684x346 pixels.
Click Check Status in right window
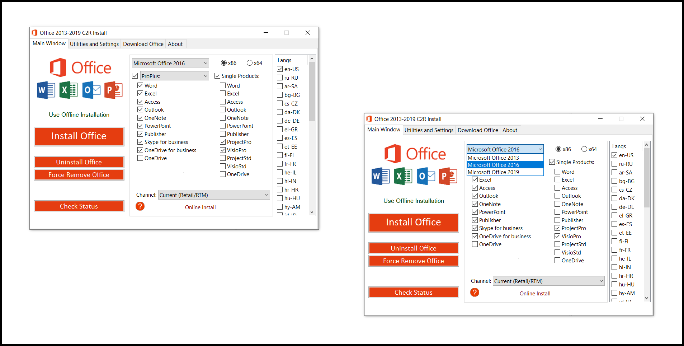[414, 293]
